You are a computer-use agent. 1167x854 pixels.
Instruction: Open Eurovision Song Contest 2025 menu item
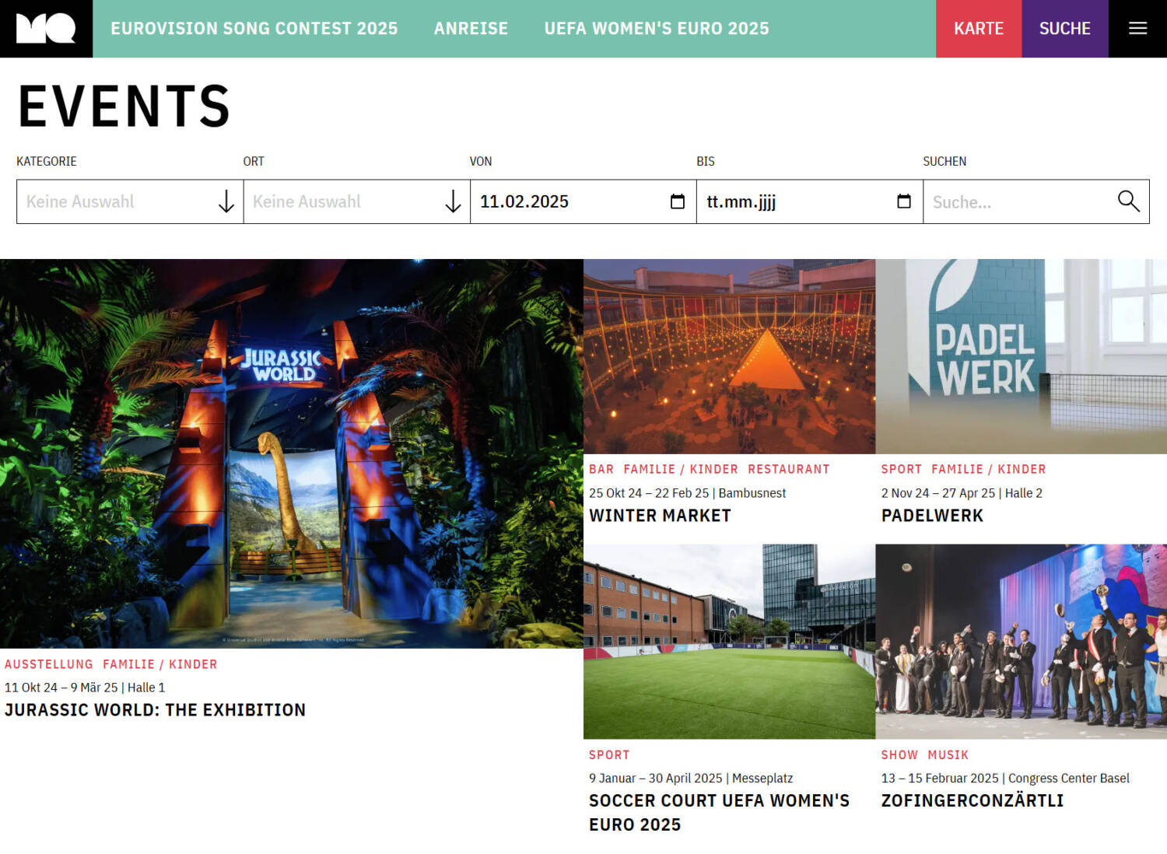[x=254, y=29]
